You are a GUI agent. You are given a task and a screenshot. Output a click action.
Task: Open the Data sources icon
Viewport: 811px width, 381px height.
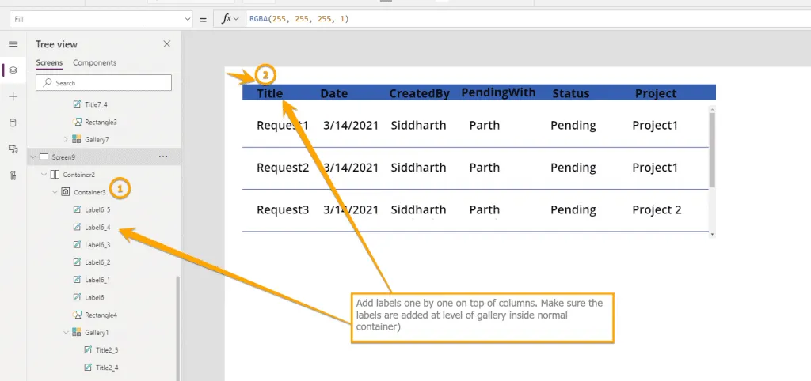(x=13, y=123)
